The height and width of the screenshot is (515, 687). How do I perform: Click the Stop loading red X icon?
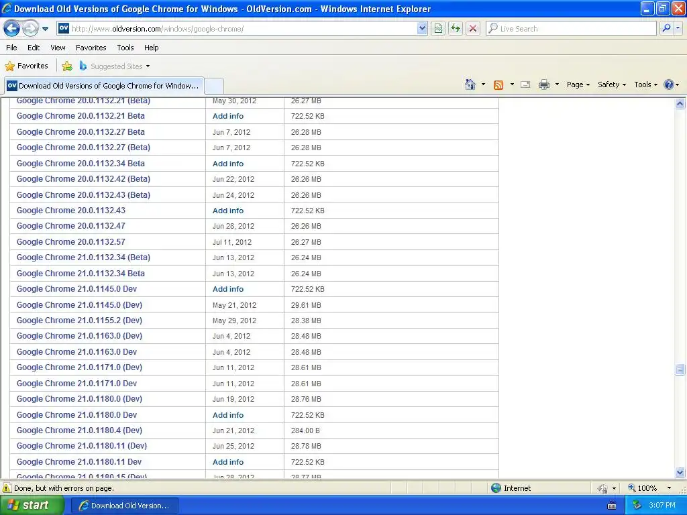point(473,29)
